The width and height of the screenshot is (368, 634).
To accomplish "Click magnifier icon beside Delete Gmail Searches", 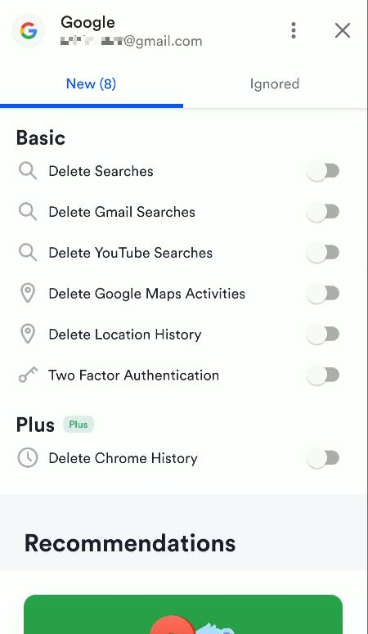I will tap(28, 212).
